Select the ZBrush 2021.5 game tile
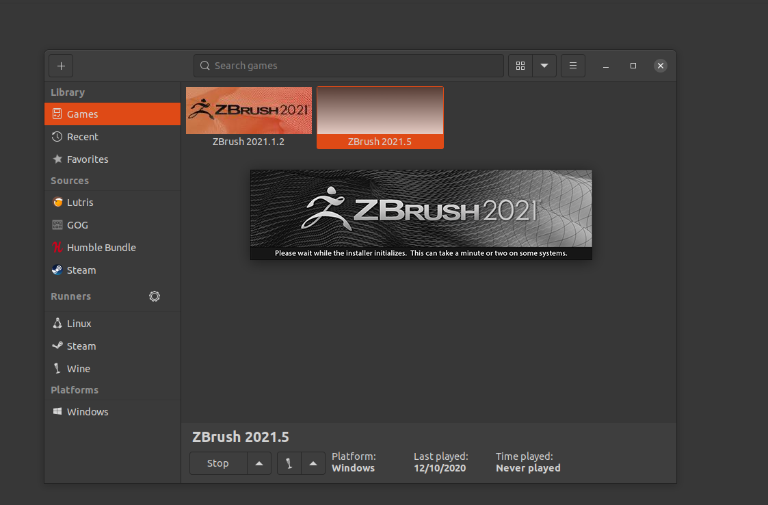Viewport: 768px width, 505px height. click(x=380, y=118)
